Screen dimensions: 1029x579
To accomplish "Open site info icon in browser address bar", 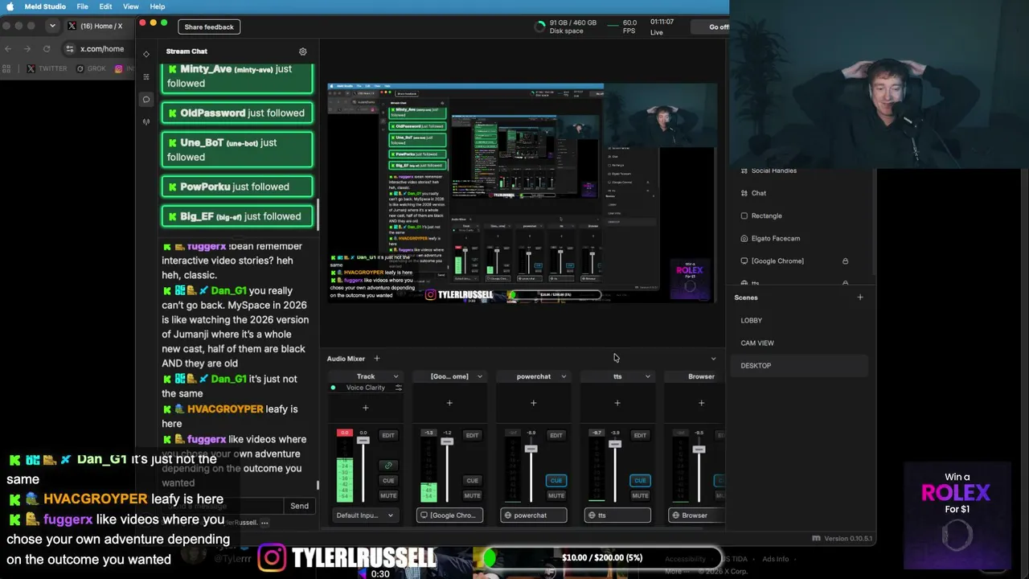I will (x=70, y=49).
